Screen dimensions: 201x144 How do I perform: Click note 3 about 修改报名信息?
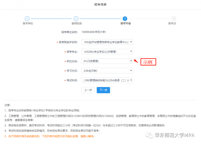point(85,125)
